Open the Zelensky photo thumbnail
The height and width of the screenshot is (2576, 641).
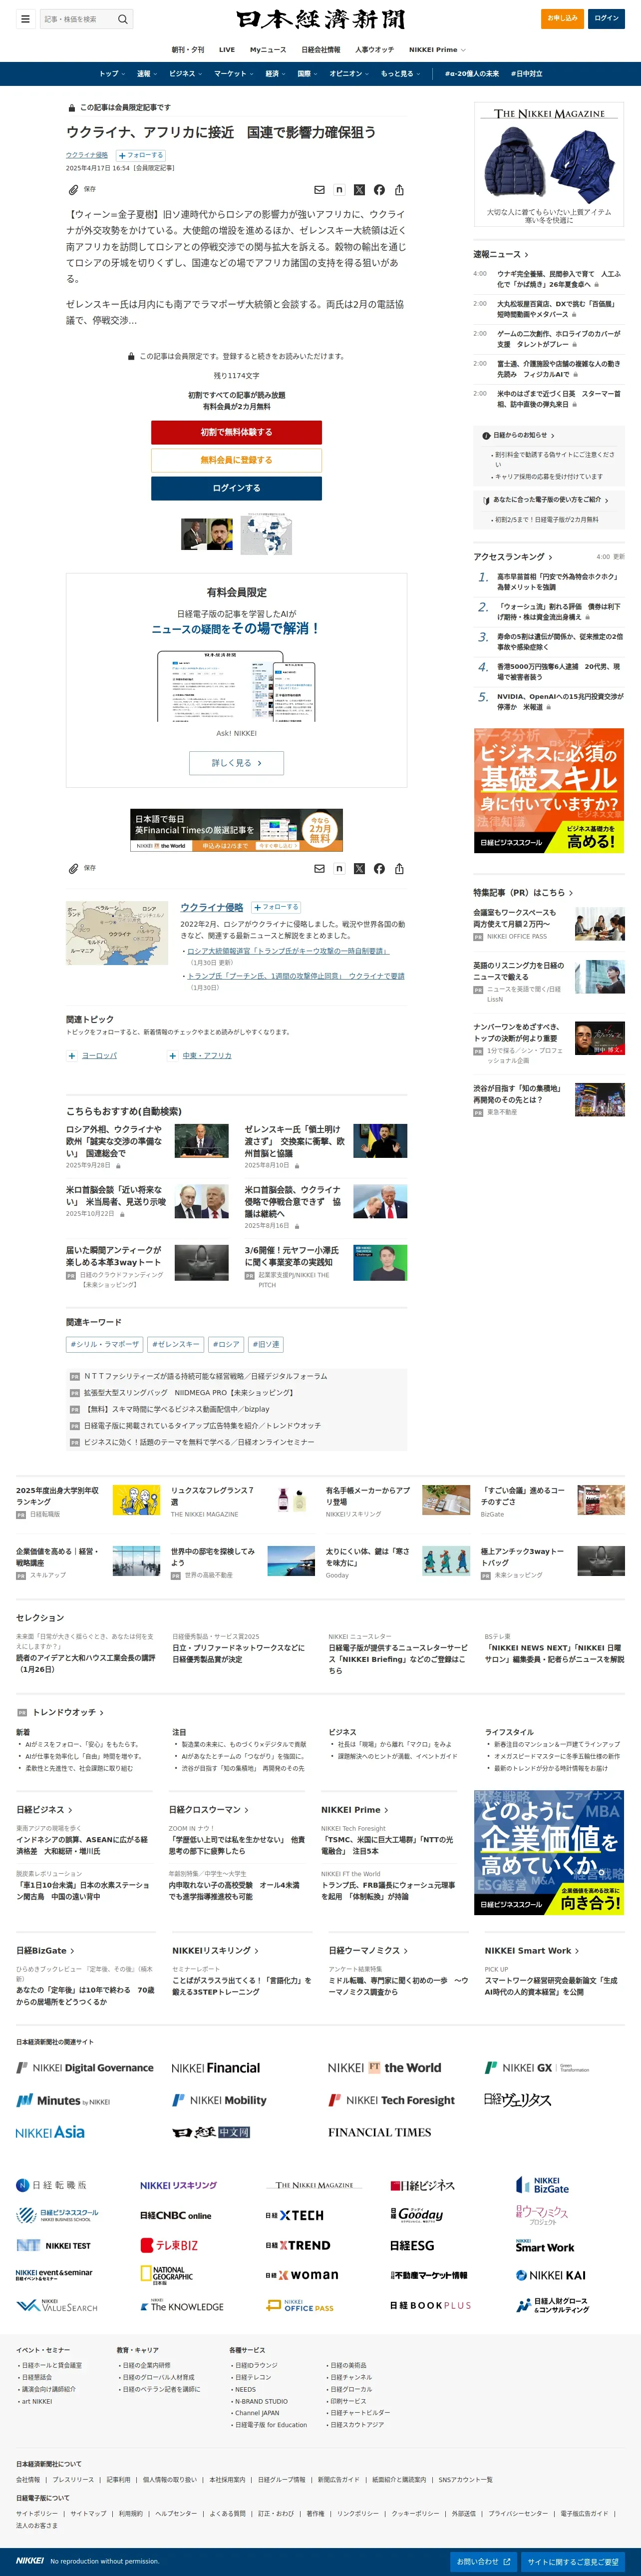(x=207, y=534)
